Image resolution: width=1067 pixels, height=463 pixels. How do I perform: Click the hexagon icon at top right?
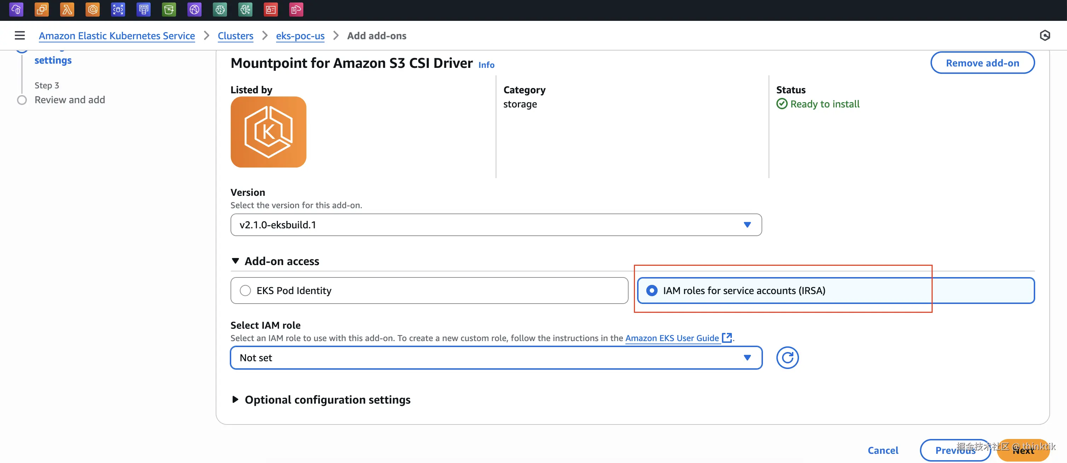click(1045, 36)
